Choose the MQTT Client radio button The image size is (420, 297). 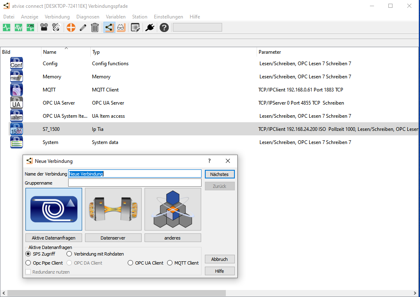170,263
